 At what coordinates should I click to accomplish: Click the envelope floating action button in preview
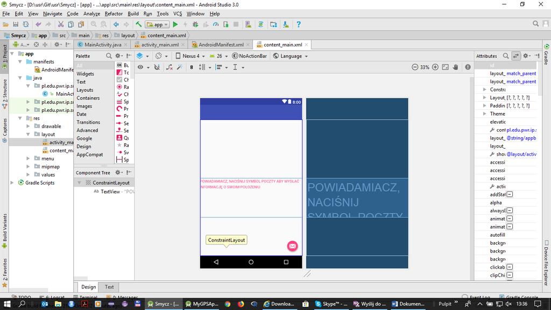(x=292, y=246)
